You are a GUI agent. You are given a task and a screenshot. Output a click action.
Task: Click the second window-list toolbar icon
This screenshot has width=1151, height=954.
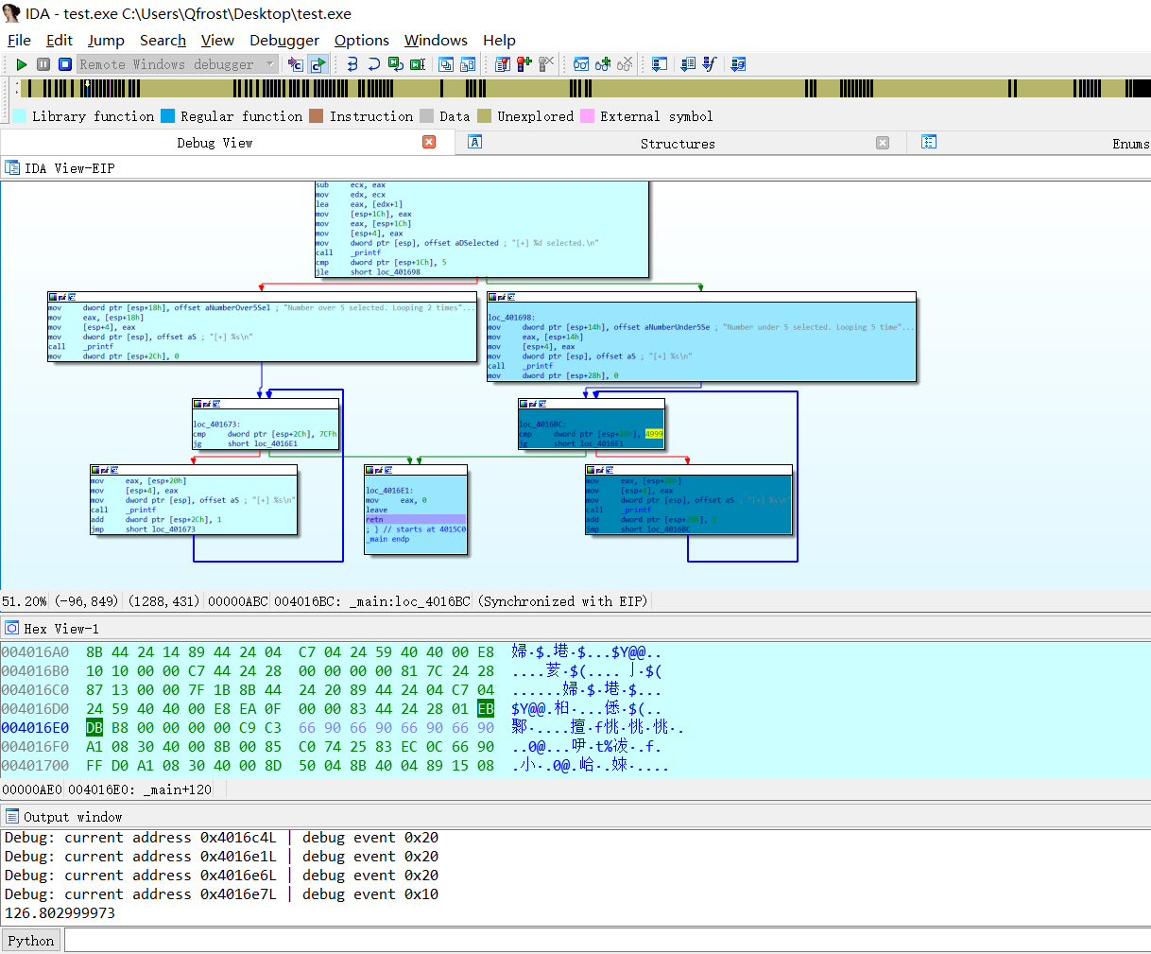coord(468,64)
